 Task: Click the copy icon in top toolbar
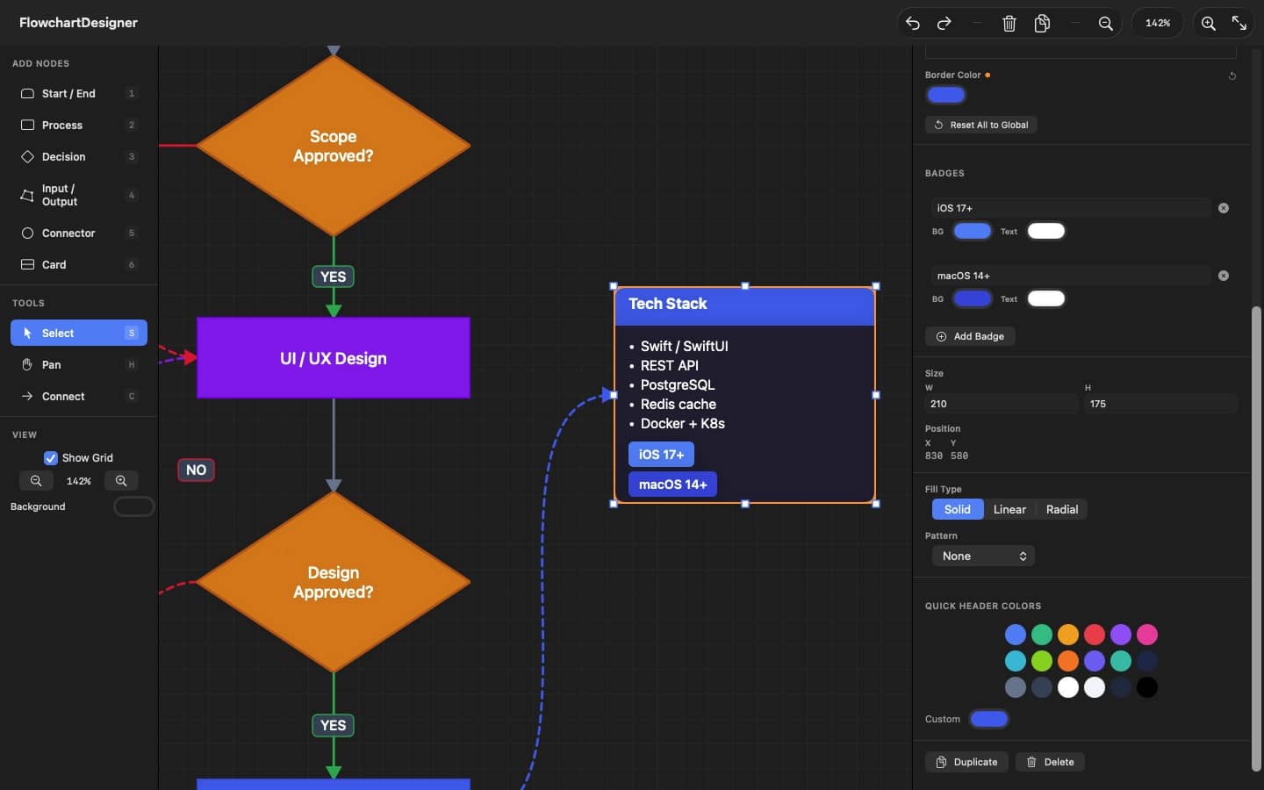point(1042,24)
